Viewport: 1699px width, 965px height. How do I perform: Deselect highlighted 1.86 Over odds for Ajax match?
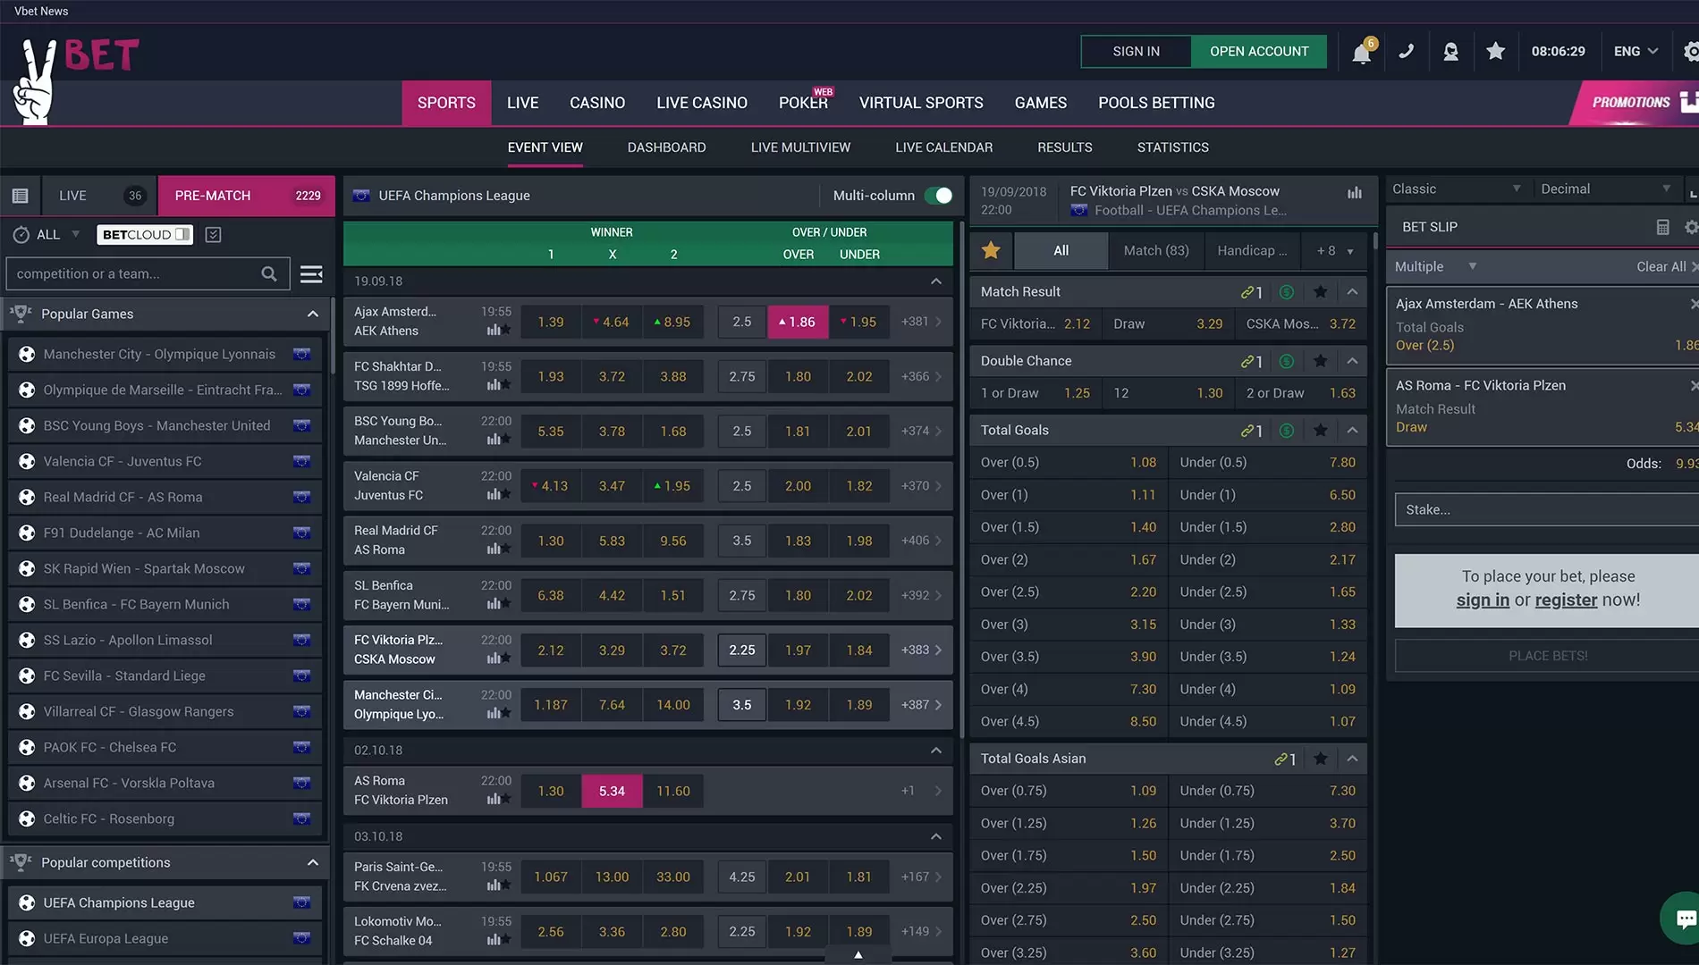pyautogui.click(x=798, y=322)
